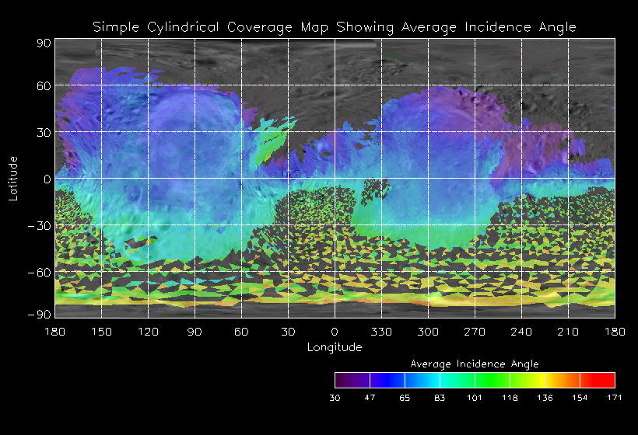The height and width of the screenshot is (435, 638).
Task: Click the map title about Average Incidence Angle
Action: (335, 27)
